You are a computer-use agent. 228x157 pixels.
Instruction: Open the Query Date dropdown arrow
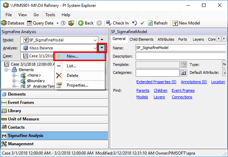pyautogui.click(x=57, y=23)
